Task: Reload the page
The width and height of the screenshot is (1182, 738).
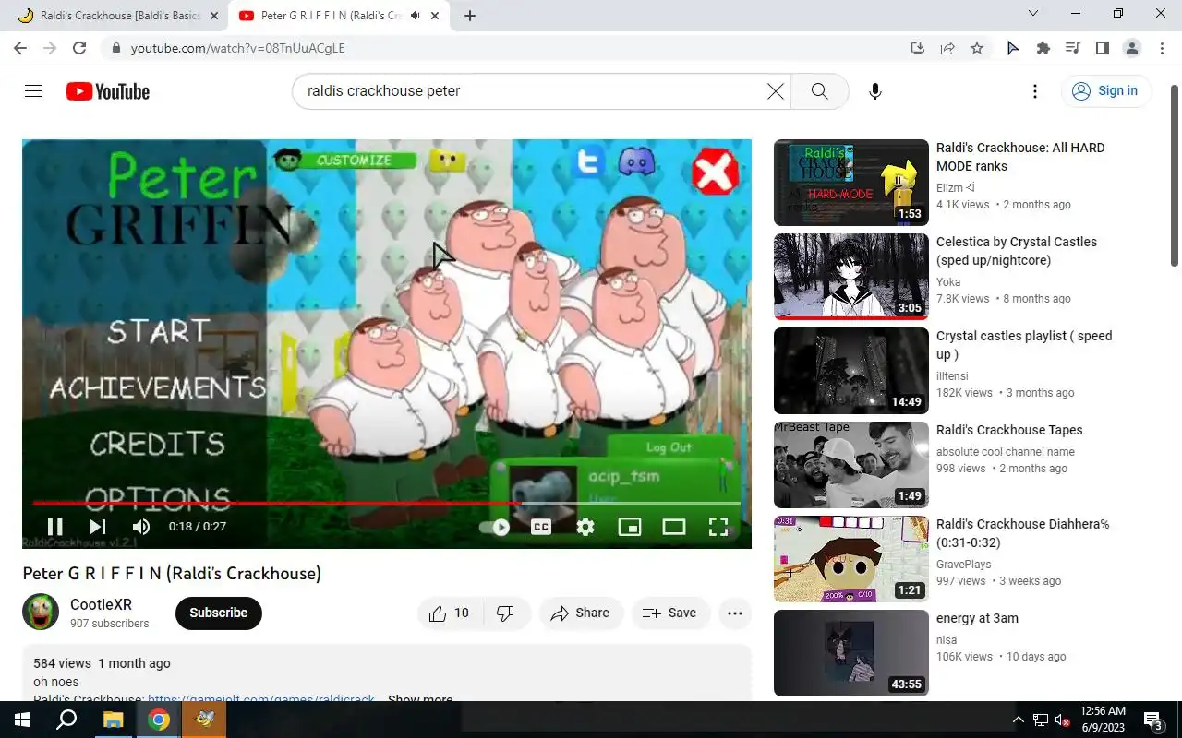Action: point(79,48)
